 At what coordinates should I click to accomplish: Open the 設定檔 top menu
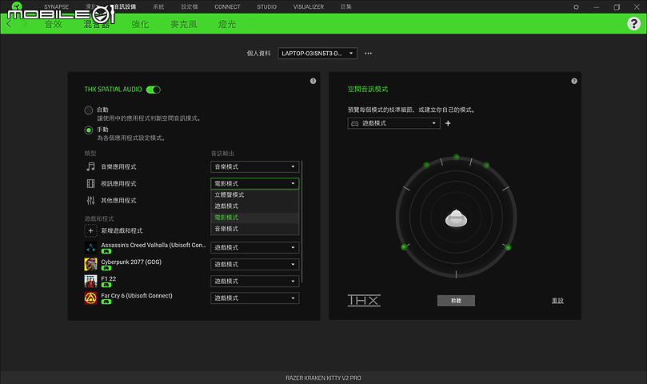190,6
